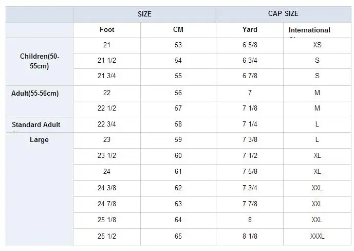Screen dimensions: 354x251
Task: Select the Foot column header
Action: coord(107,30)
